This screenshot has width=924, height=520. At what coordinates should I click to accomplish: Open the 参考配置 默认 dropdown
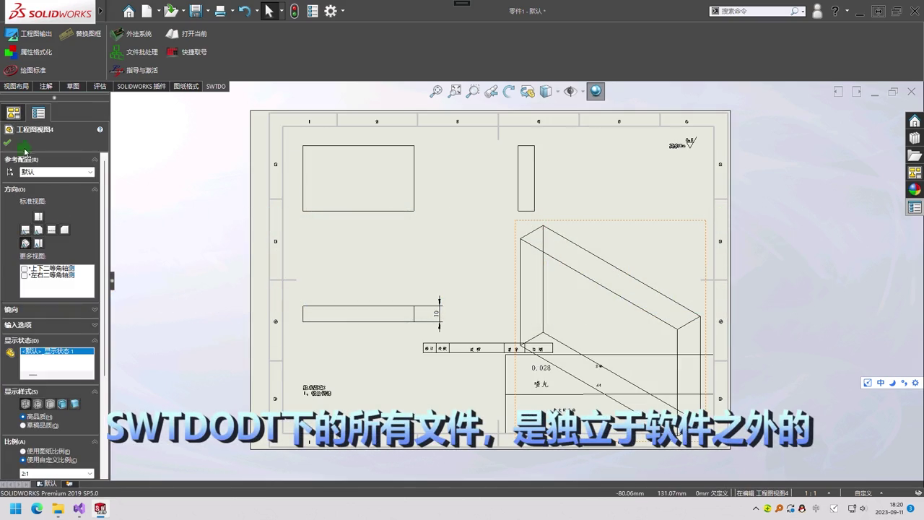(56, 172)
